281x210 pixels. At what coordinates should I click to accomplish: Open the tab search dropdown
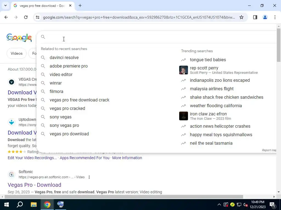(5, 5)
